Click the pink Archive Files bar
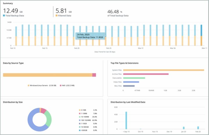 (x=146, y=74)
